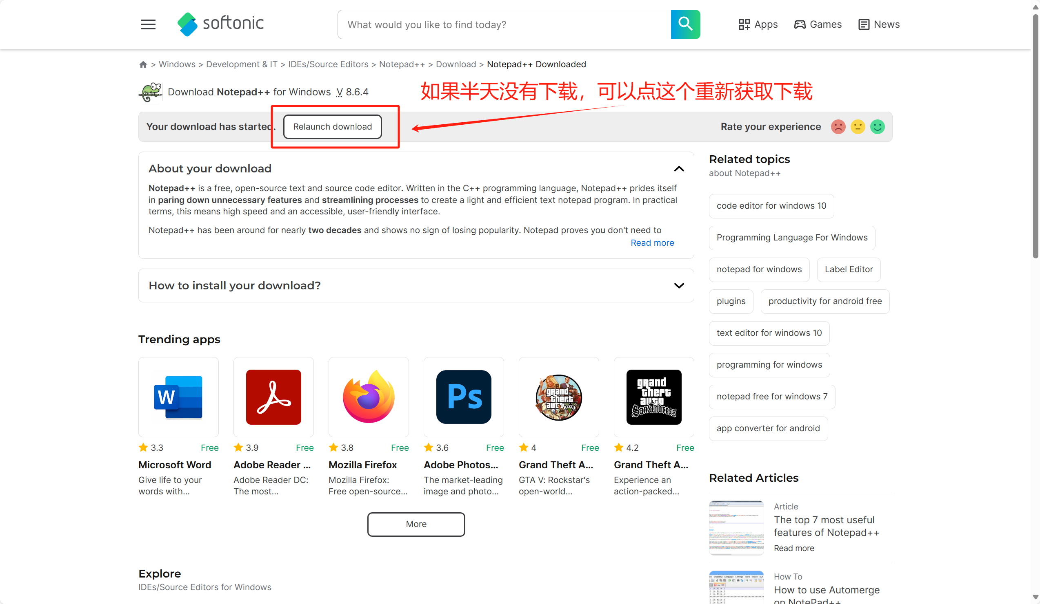Select app converter for android topic

coord(768,428)
